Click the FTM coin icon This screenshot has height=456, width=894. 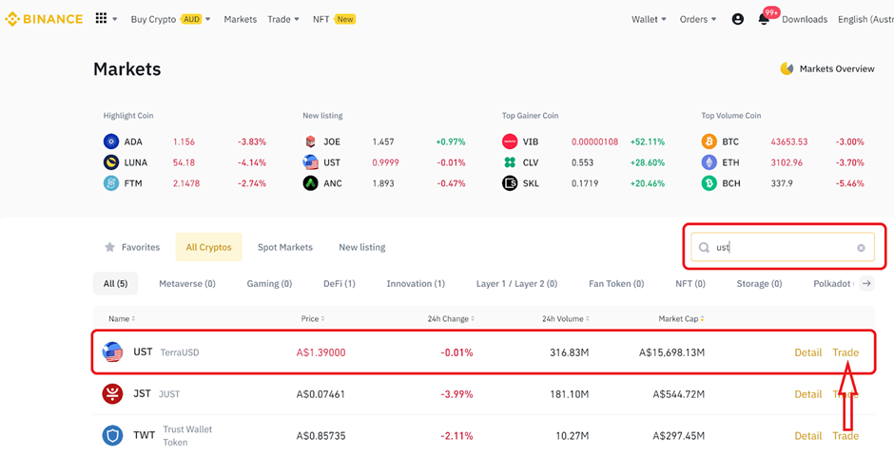click(x=110, y=184)
